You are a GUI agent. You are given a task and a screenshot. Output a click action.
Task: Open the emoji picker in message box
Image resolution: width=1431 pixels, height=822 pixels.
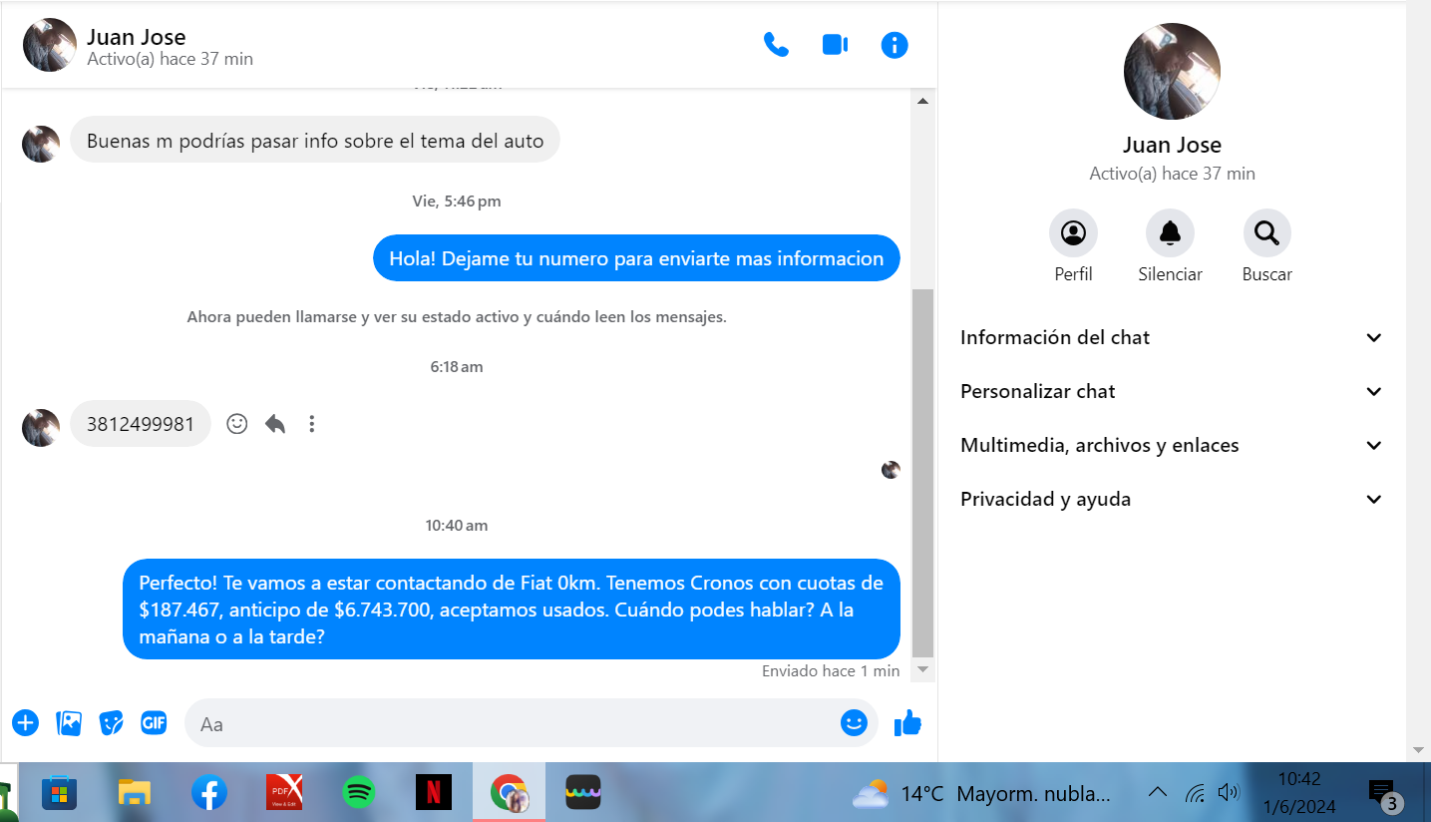854,723
